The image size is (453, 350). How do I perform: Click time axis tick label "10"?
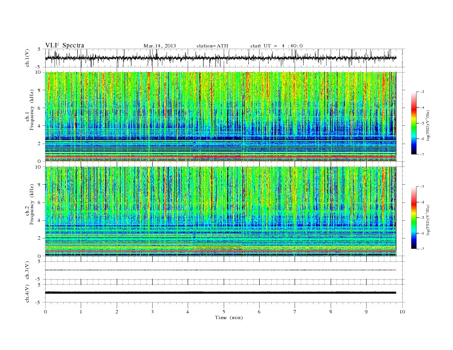click(x=402, y=312)
